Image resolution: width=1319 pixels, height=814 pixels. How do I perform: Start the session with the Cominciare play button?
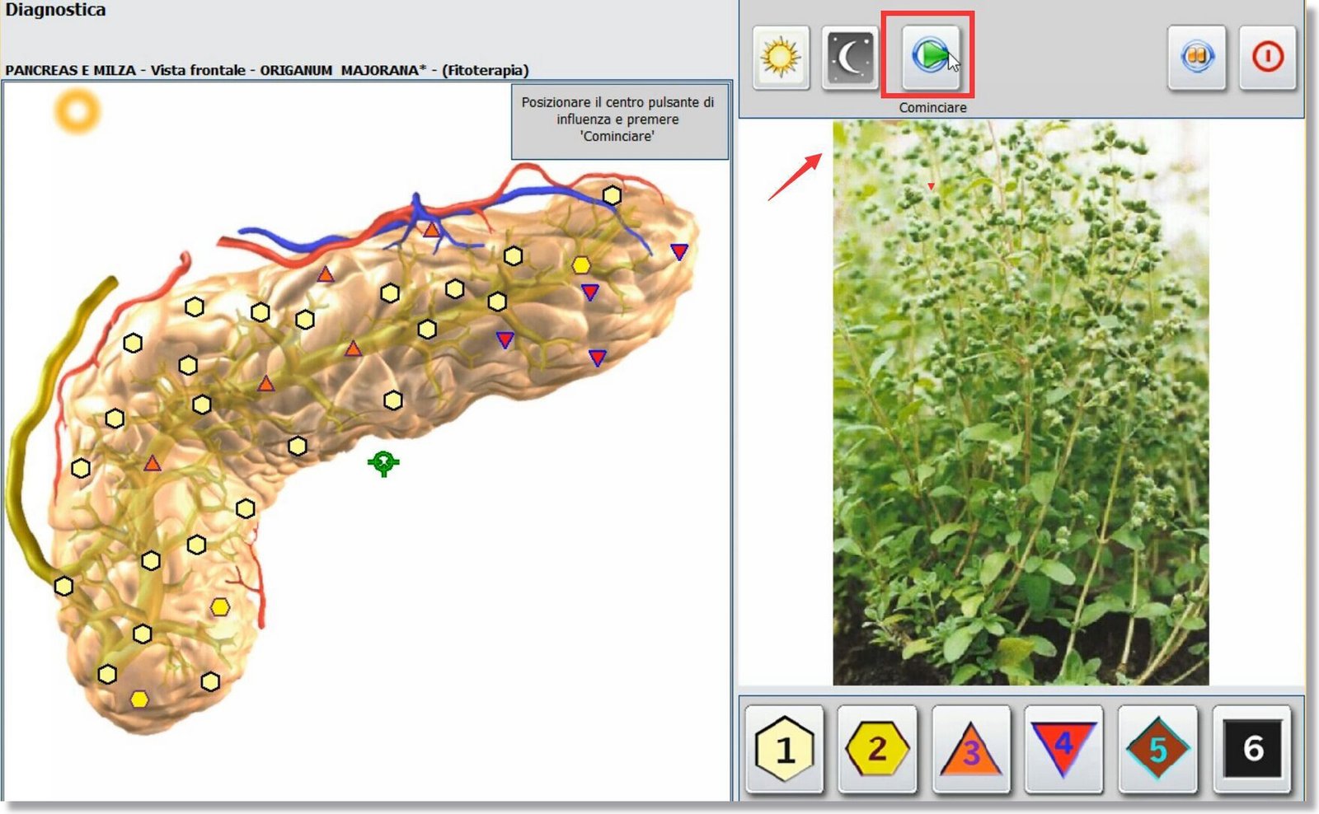pyautogui.click(x=931, y=56)
